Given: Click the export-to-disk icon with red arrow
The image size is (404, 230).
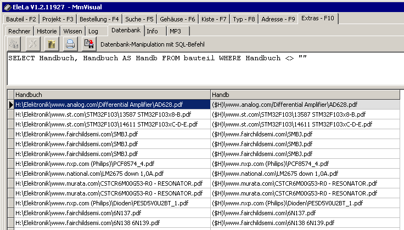Looking at the screenshot, I should pyautogui.click(x=89, y=44).
